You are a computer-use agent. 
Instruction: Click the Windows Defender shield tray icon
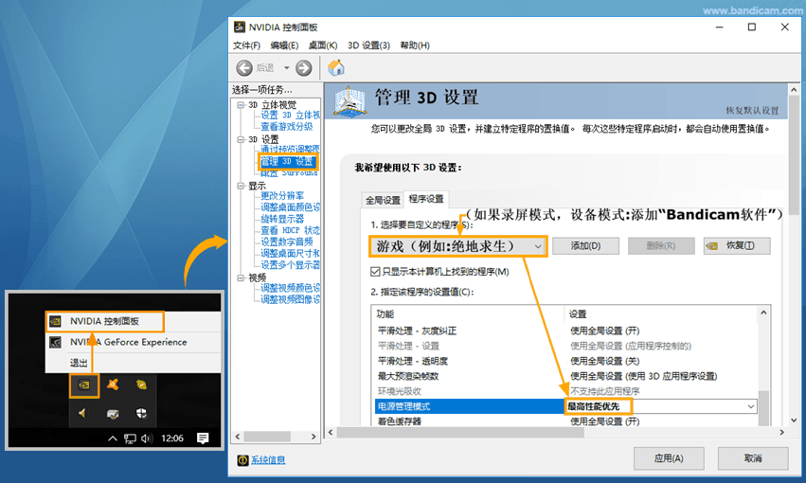tap(141, 413)
